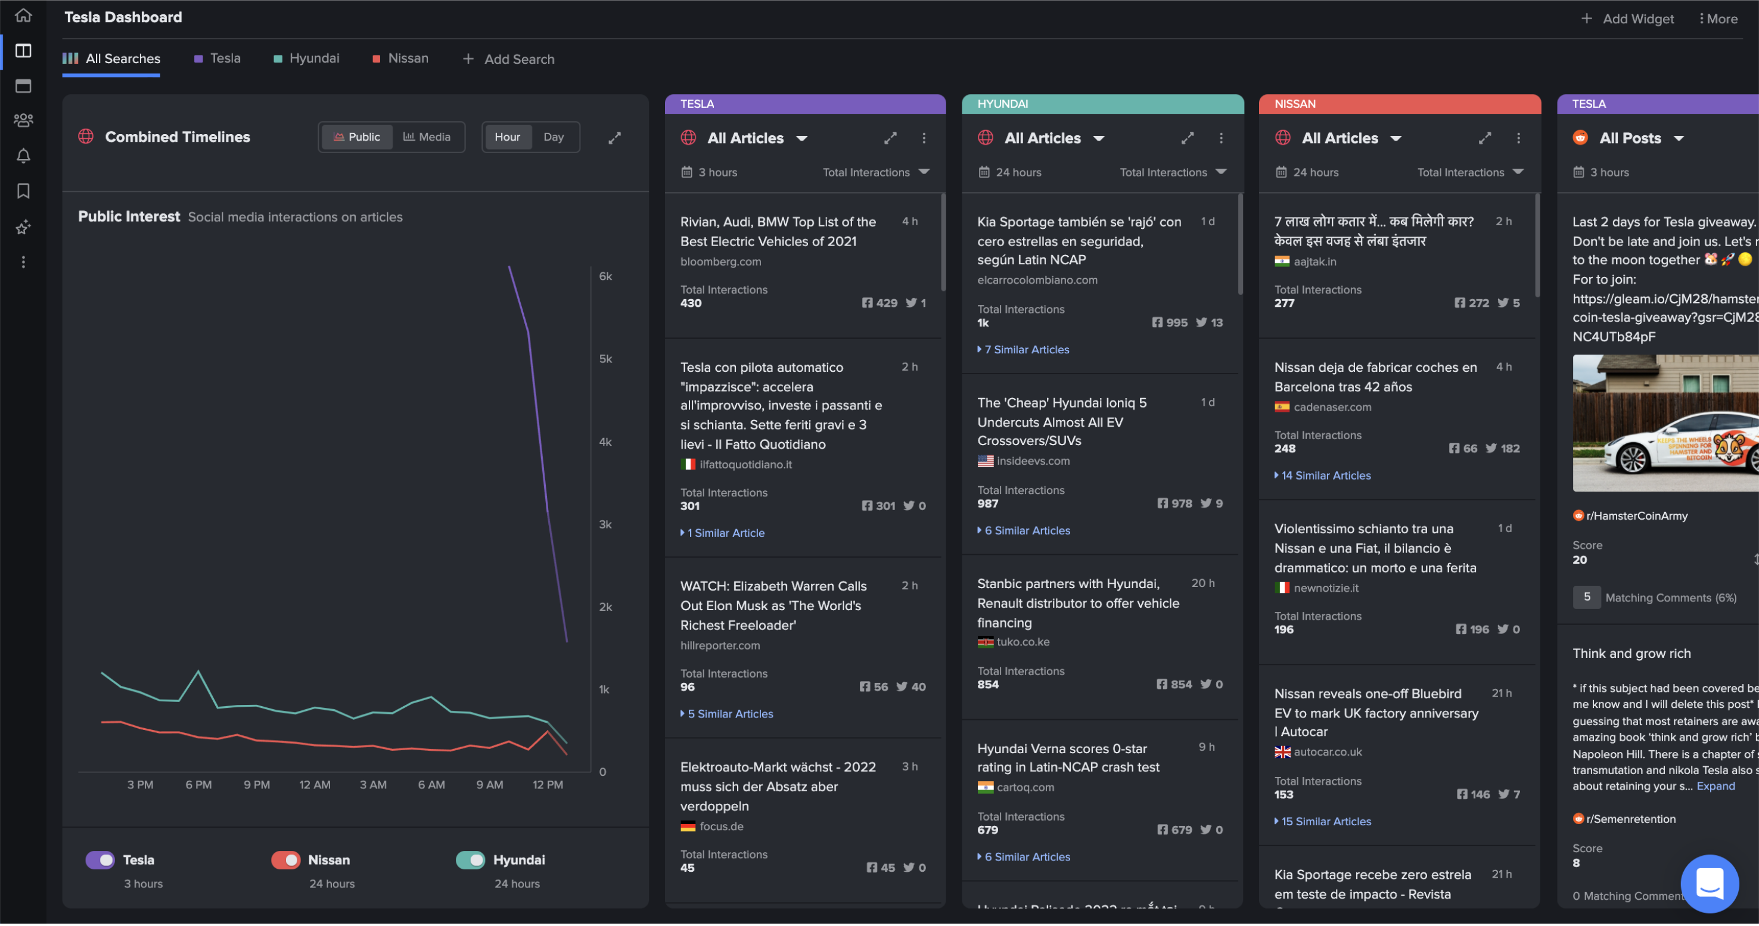The image size is (1759, 926).
Task: Open Hyundai All Articles widget options menu
Action: (x=1221, y=139)
